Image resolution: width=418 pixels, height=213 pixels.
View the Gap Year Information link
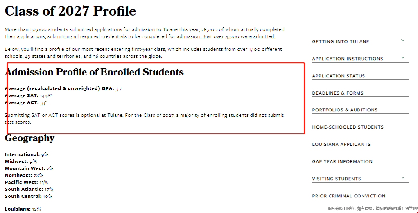pos(342,161)
